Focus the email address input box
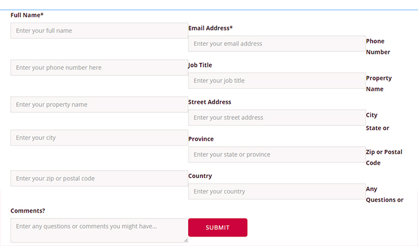418x246 pixels. click(x=277, y=44)
